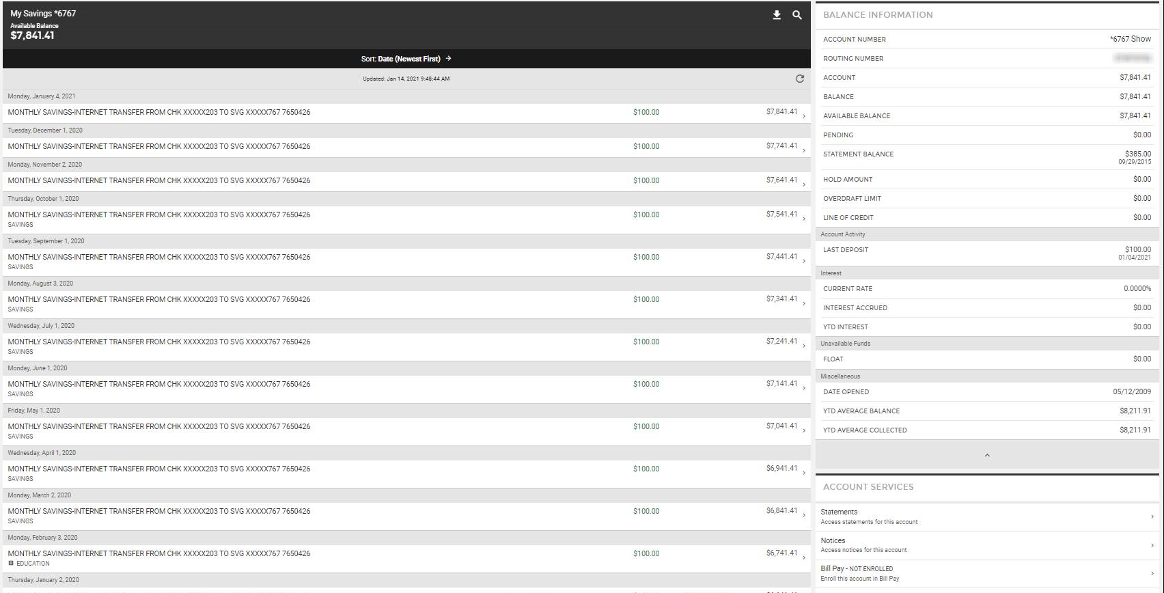Click the Bill Pay row arrow

pyautogui.click(x=1152, y=573)
